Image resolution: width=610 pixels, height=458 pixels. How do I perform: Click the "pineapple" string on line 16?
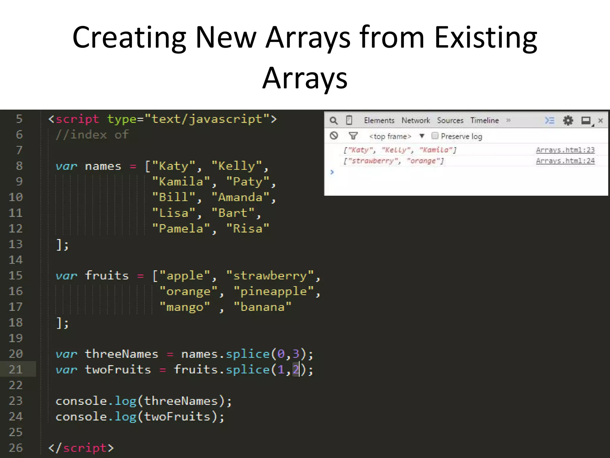coord(274,291)
